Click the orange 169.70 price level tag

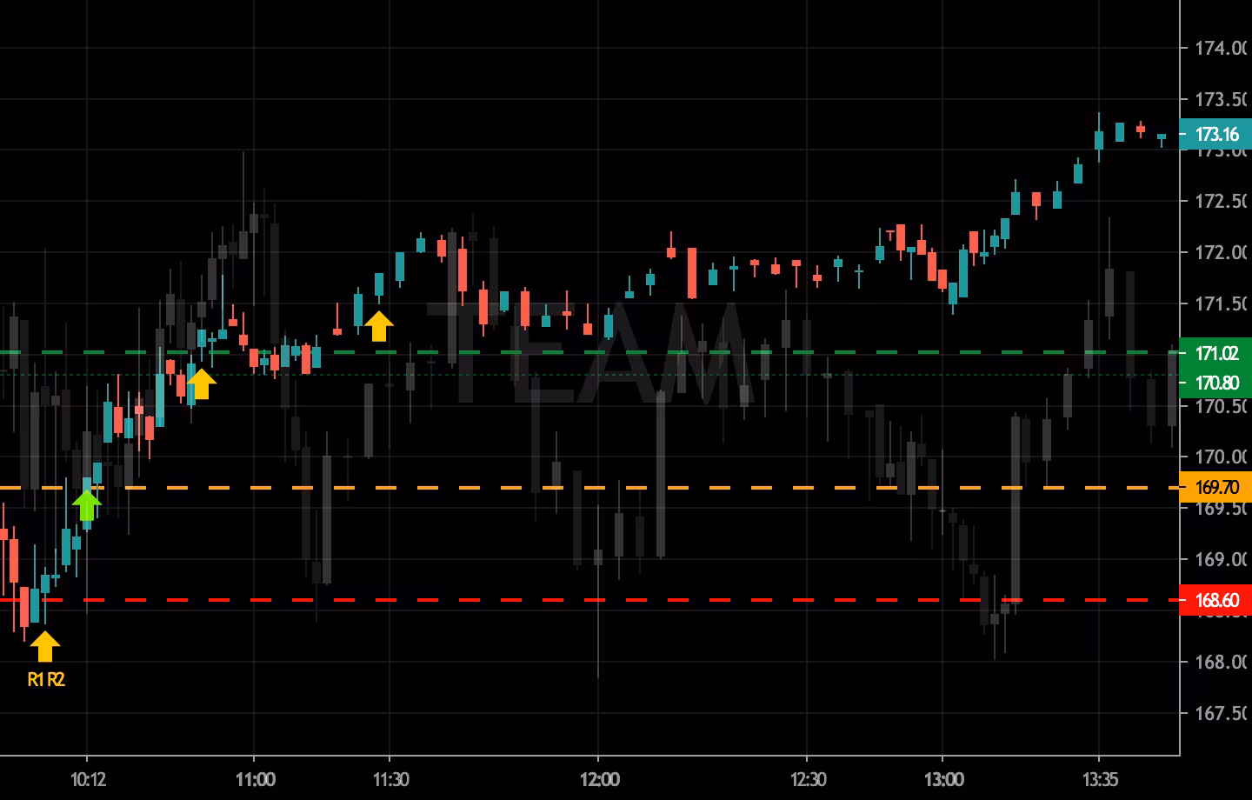tap(1216, 487)
